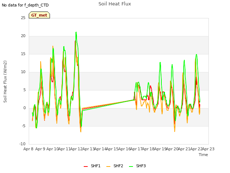This screenshot has height=173, width=230.
Task: Click the Apr 15 x-axis tick label
Action: 112,149
